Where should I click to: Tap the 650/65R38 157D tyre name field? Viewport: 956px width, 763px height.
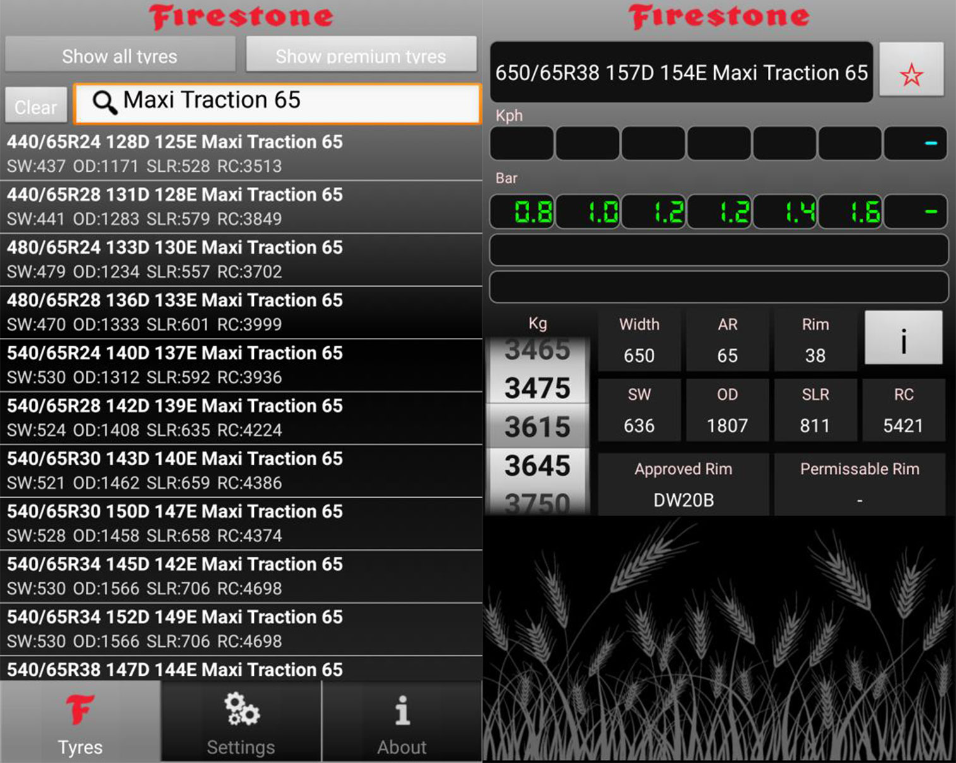click(682, 73)
